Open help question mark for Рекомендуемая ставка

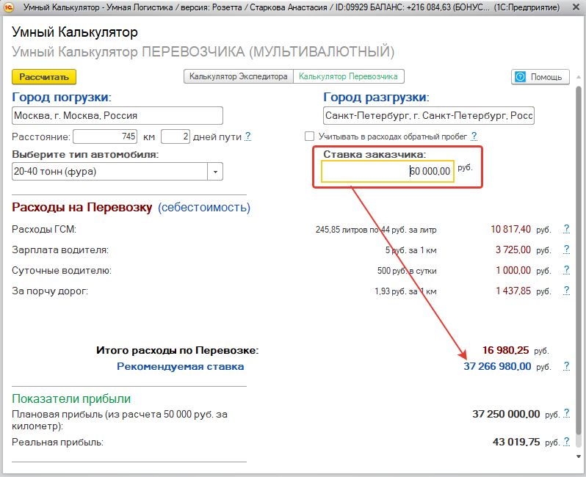(567, 366)
